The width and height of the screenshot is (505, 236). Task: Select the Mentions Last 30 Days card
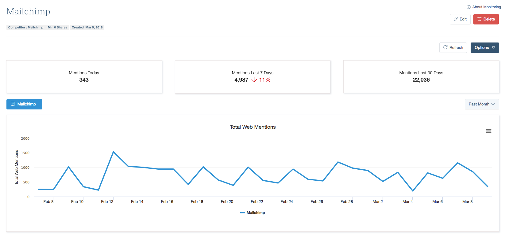pyautogui.click(x=421, y=76)
